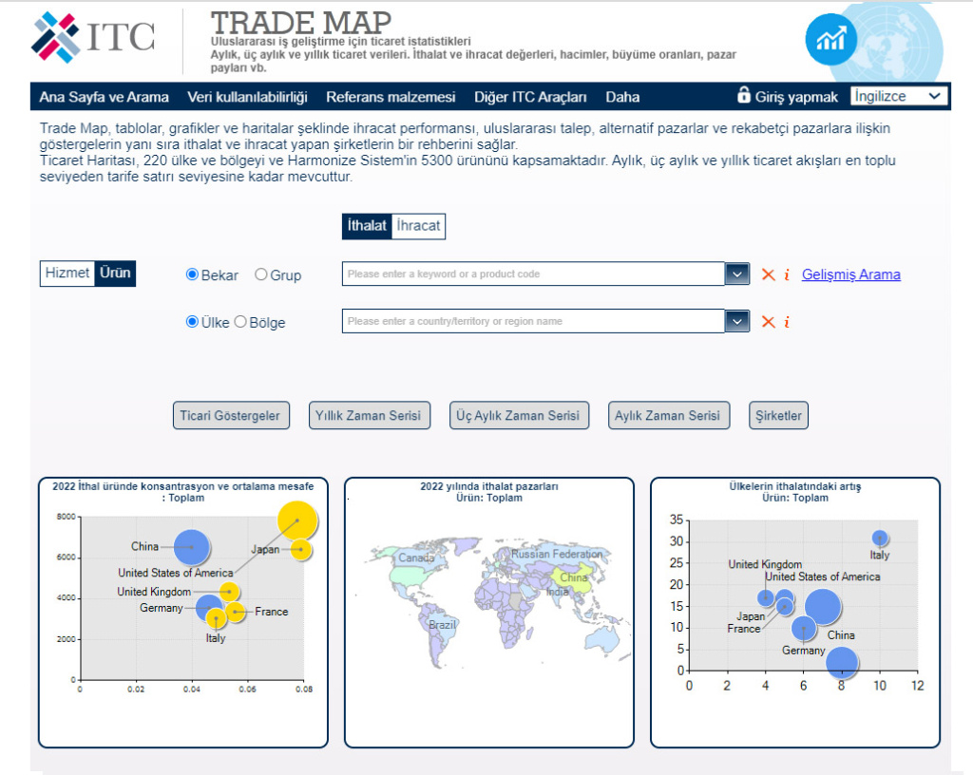Click the blue chart icon in header

click(831, 40)
